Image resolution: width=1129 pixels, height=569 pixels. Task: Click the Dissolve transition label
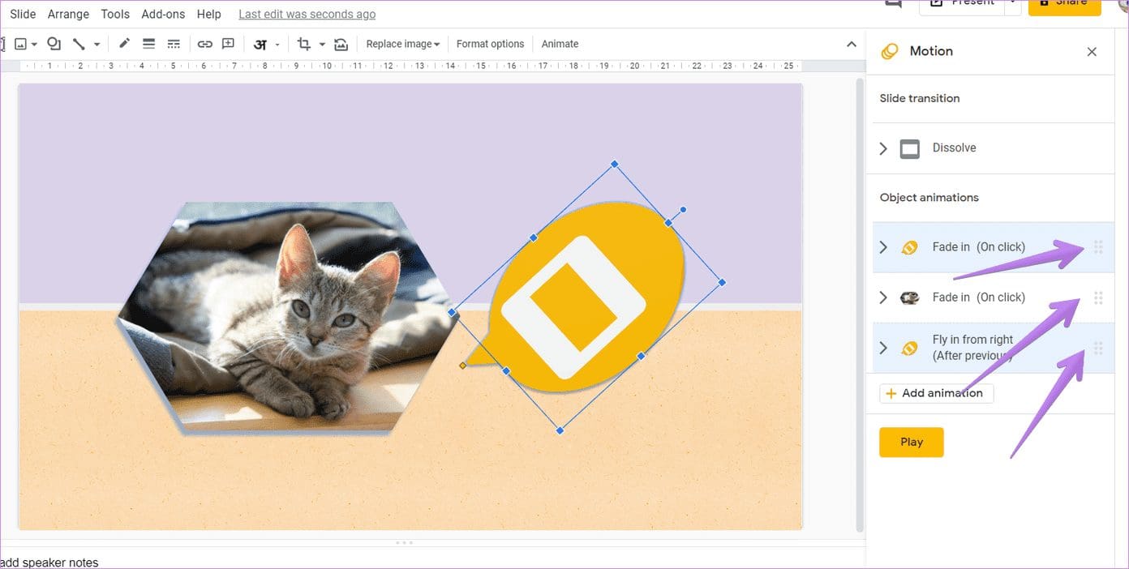pos(954,148)
